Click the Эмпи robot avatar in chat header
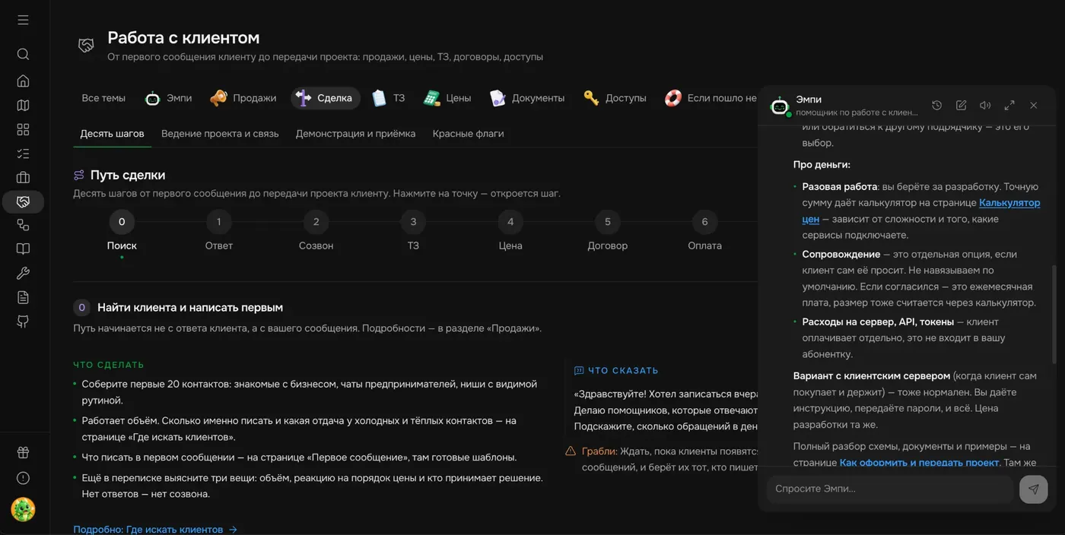This screenshot has height=535, width=1065. click(780, 106)
